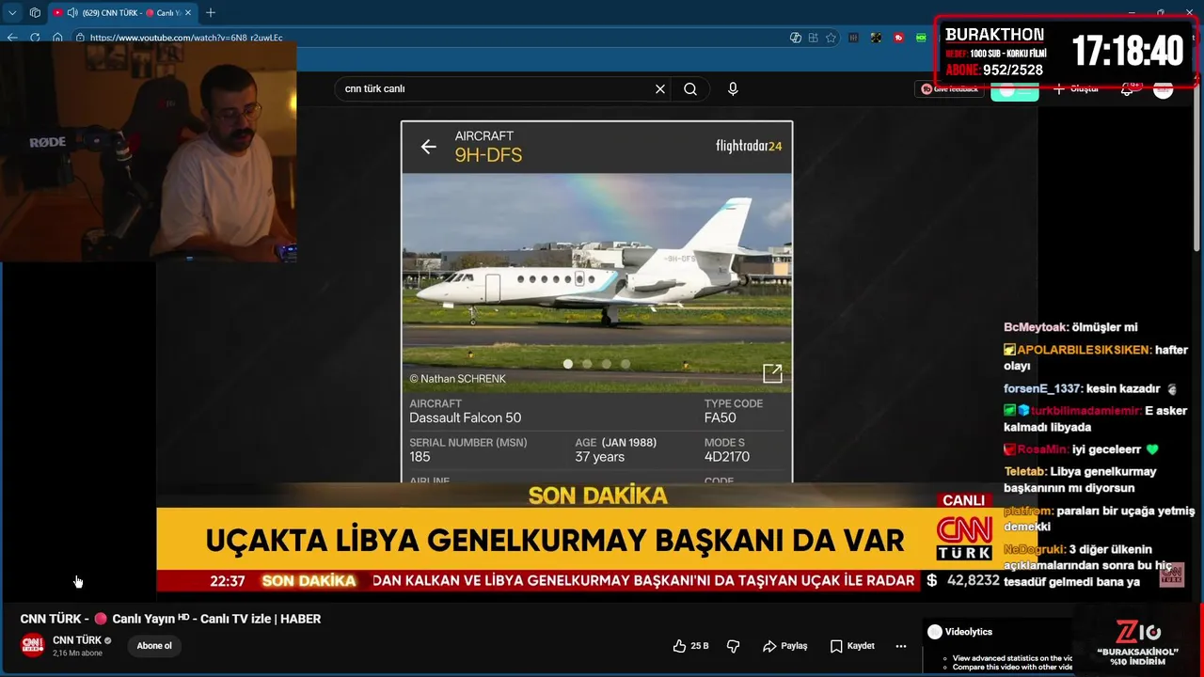Image resolution: width=1204 pixels, height=677 pixels.
Task: Select the CNN TÜRK YouTube browser tab
Action: click(122, 12)
